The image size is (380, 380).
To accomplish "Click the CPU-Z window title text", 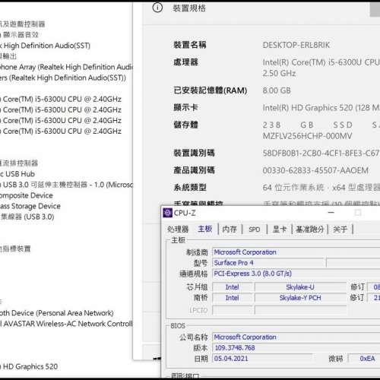I will point(185,213).
